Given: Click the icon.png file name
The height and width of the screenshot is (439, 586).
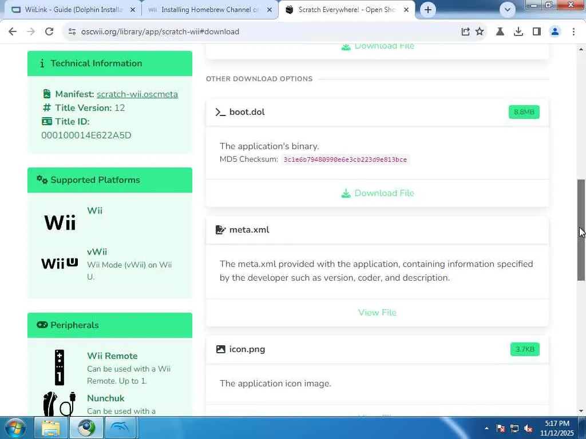Looking at the screenshot, I should (247, 349).
